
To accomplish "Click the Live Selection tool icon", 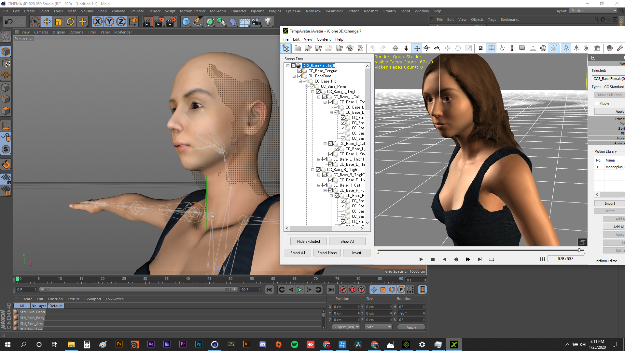I will click(x=35, y=22).
